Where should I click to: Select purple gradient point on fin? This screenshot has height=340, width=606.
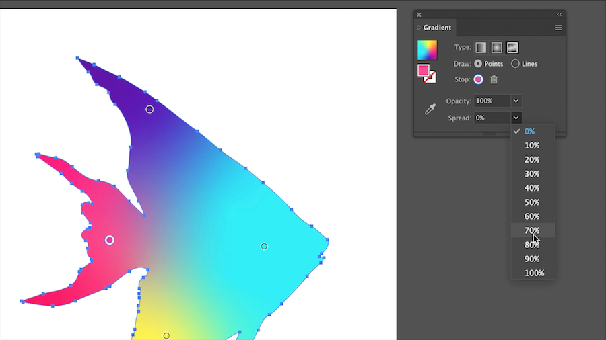click(149, 110)
